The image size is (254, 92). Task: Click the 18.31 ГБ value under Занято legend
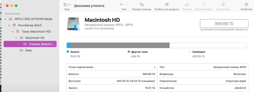(75, 57)
